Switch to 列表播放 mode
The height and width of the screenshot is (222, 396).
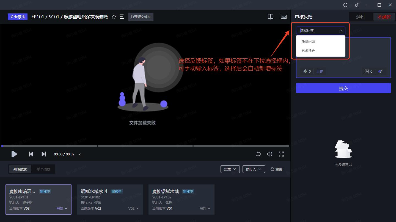coord(20,169)
